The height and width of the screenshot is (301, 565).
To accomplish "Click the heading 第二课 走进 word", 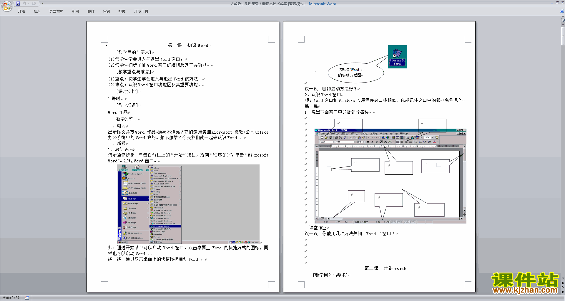I will click(385, 268).
